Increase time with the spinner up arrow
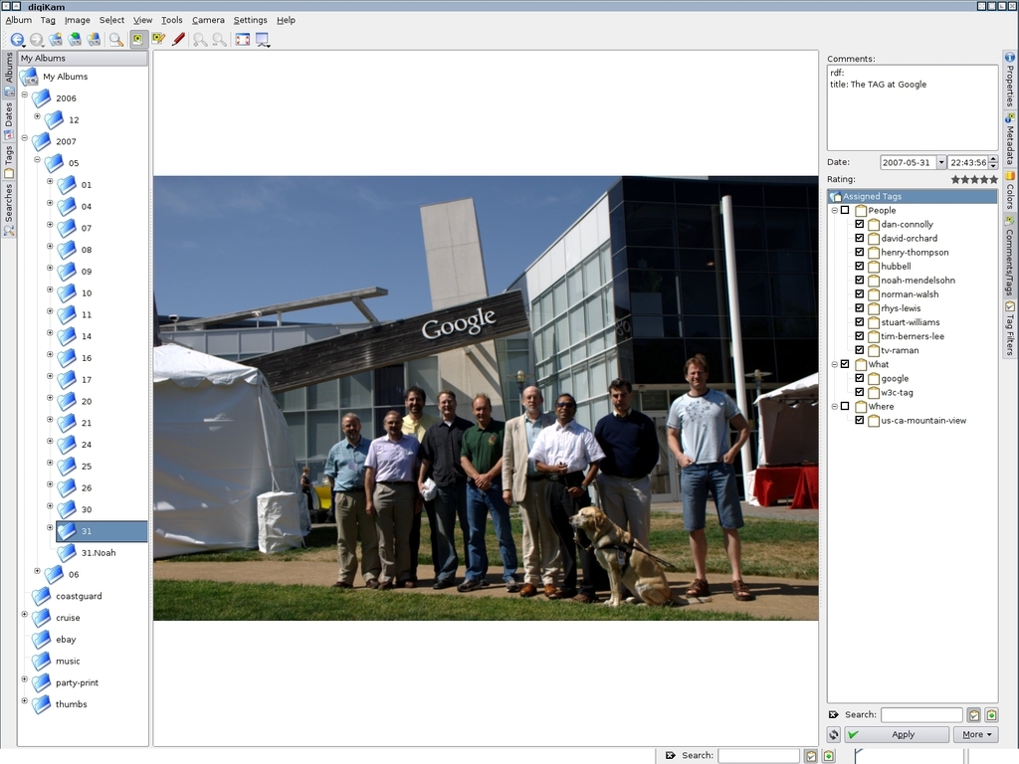Viewport: 1019px width, 764px height. [993, 159]
